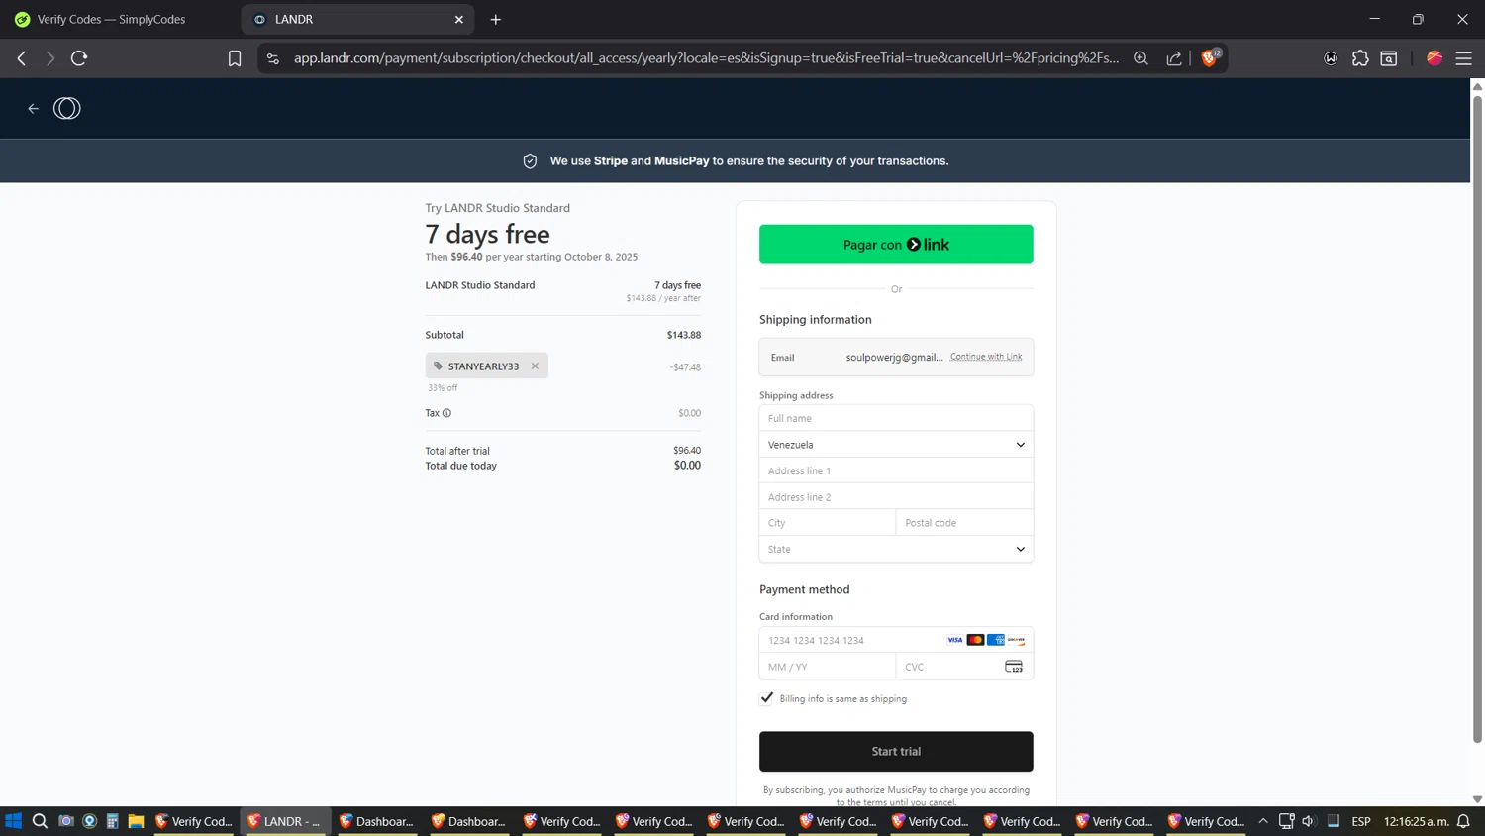Click the CVC input field
Image resolution: width=1485 pixels, height=836 pixels.
click(x=964, y=667)
